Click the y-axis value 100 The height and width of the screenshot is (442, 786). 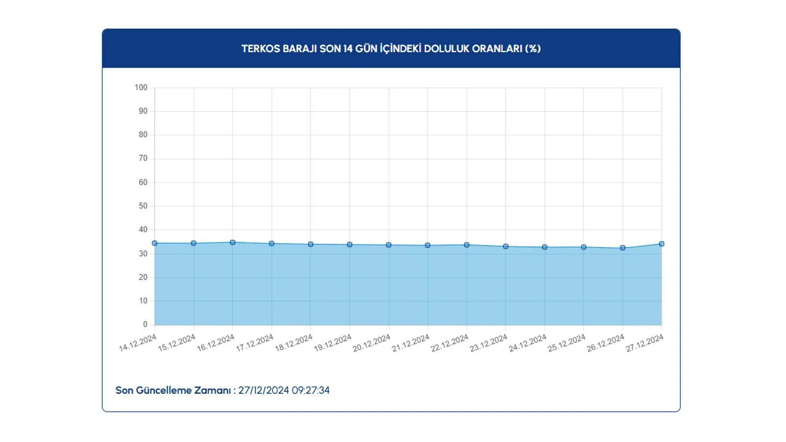pyautogui.click(x=141, y=87)
